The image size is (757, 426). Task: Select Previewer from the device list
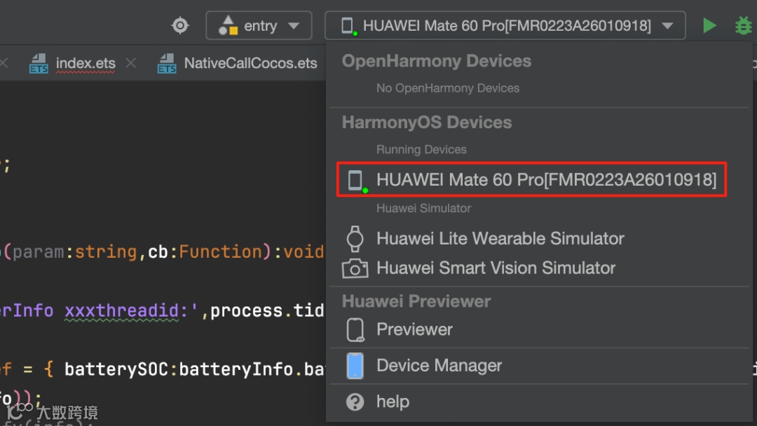click(x=414, y=329)
